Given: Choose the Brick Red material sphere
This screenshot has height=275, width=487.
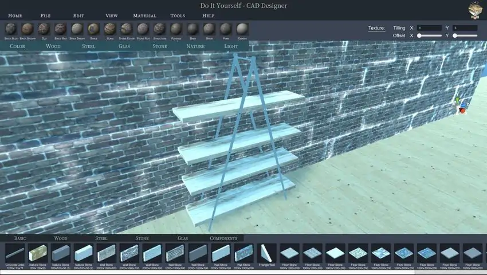Looking at the screenshot, I should [60, 29].
